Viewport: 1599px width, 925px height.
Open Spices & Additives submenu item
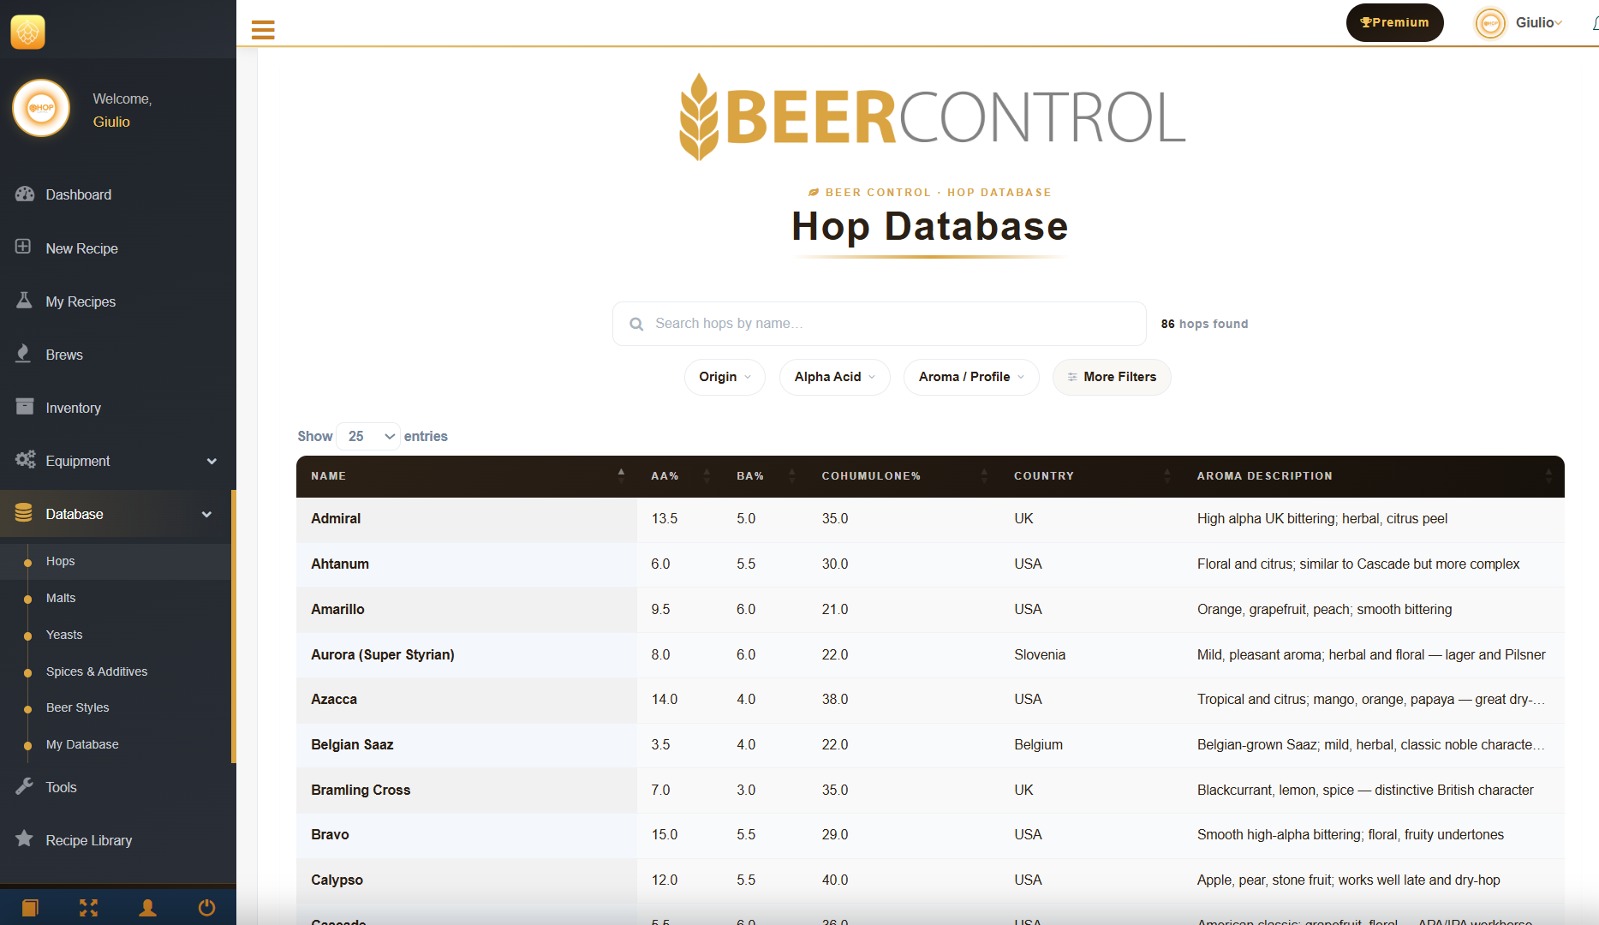click(97, 671)
